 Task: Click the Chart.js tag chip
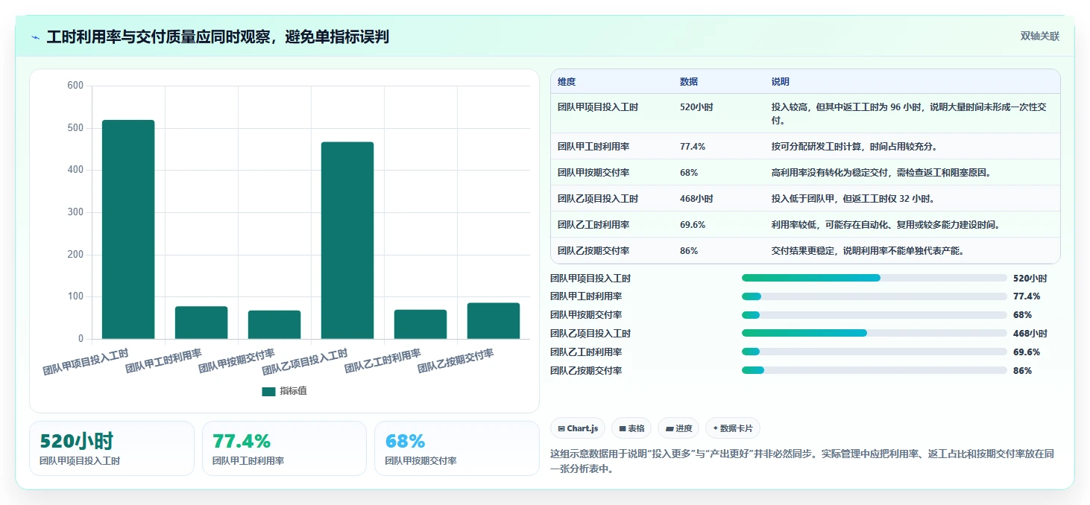(x=578, y=428)
